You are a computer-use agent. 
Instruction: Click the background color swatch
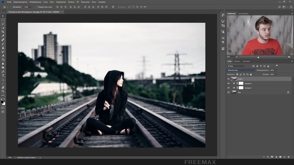click(4, 104)
